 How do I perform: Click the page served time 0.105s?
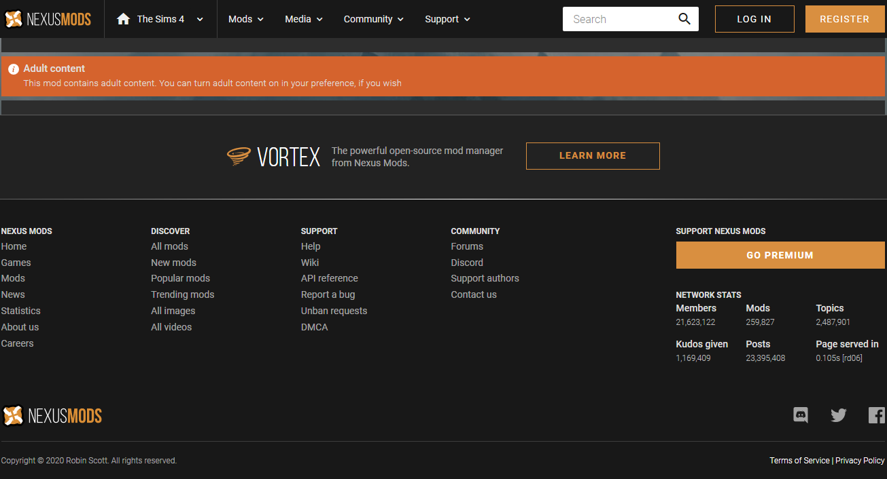[x=839, y=358]
